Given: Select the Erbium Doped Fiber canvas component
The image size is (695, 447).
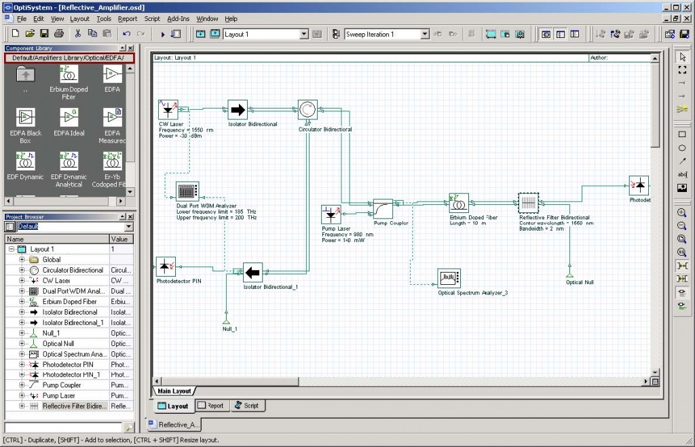Looking at the screenshot, I should coord(459,203).
